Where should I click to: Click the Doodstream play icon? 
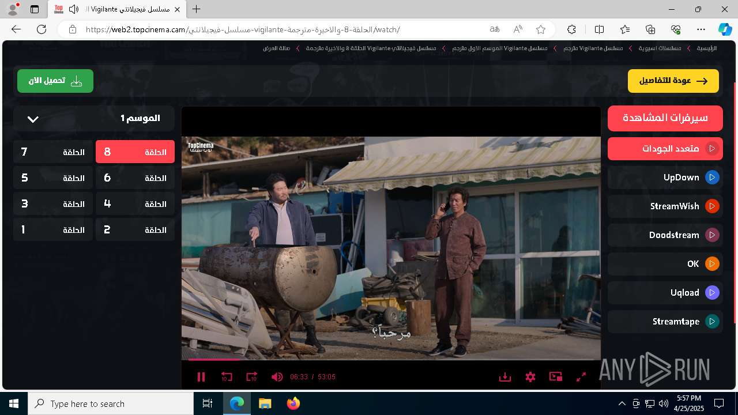click(x=712, y=235)
